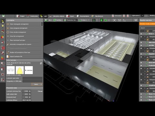Select the Light mode tab
The width and height of the screenshot is (155, 116).
click(x=44, y=16)
